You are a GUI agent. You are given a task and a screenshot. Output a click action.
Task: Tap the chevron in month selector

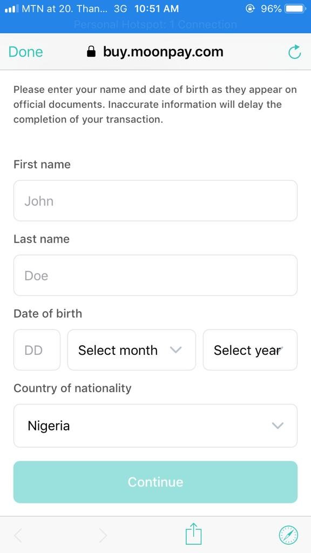[175, 350]
